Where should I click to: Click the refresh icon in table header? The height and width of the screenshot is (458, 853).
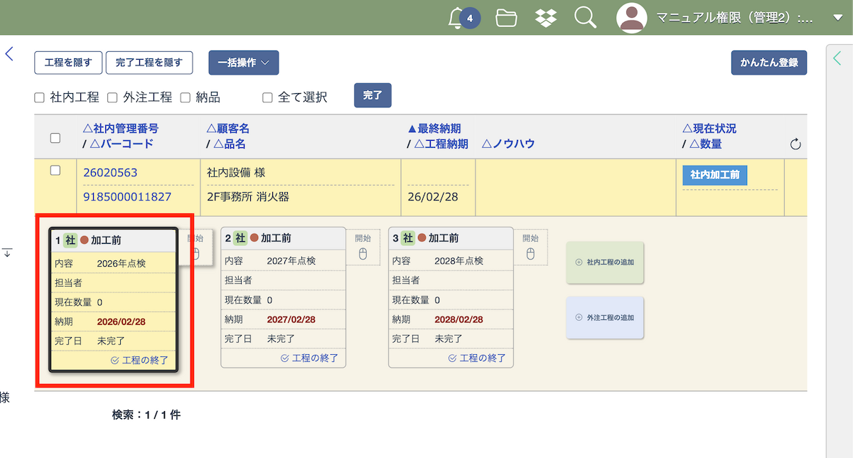[x=795, y=144]
